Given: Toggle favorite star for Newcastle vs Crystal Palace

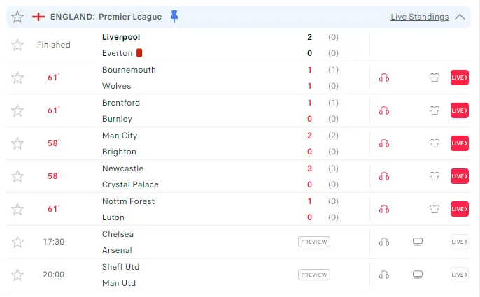Looking at the screenshot, I should 17,176.
